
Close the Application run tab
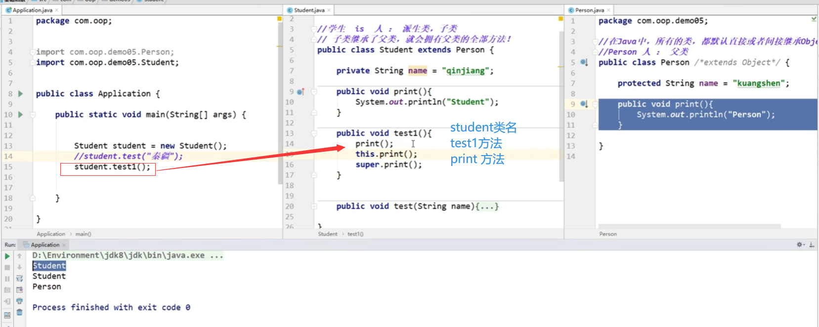(64, 245)
